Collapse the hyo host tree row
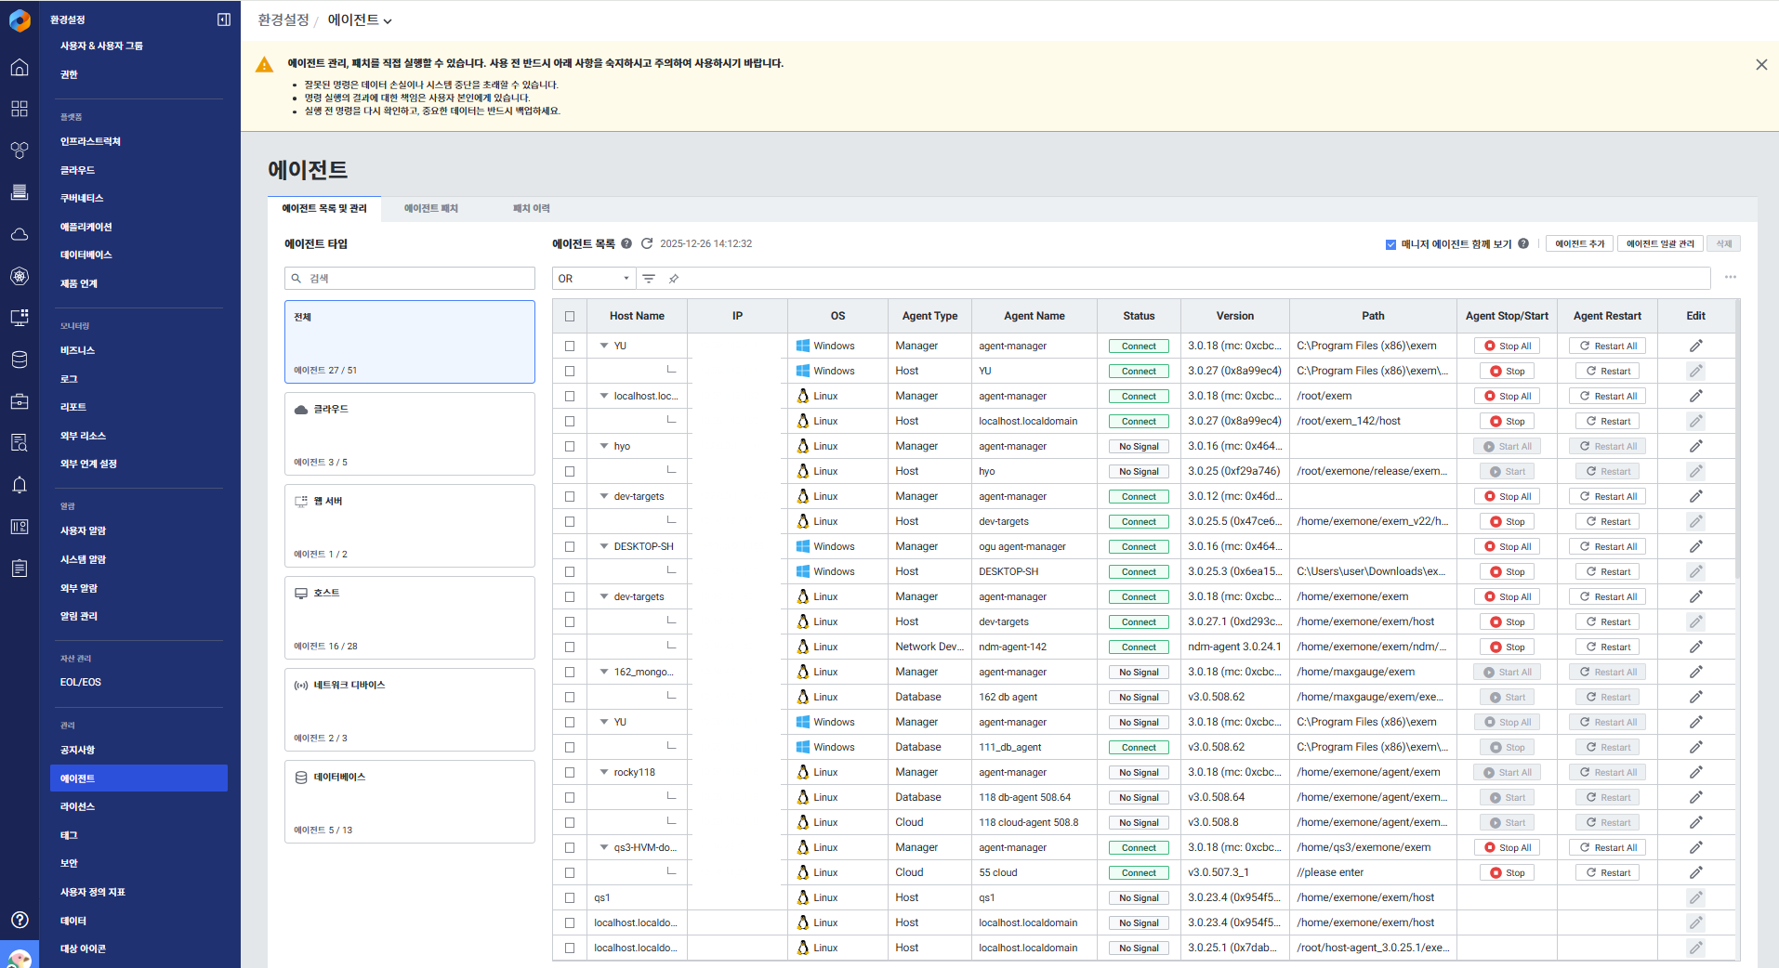1779x968 pixels. click(604, 446)
